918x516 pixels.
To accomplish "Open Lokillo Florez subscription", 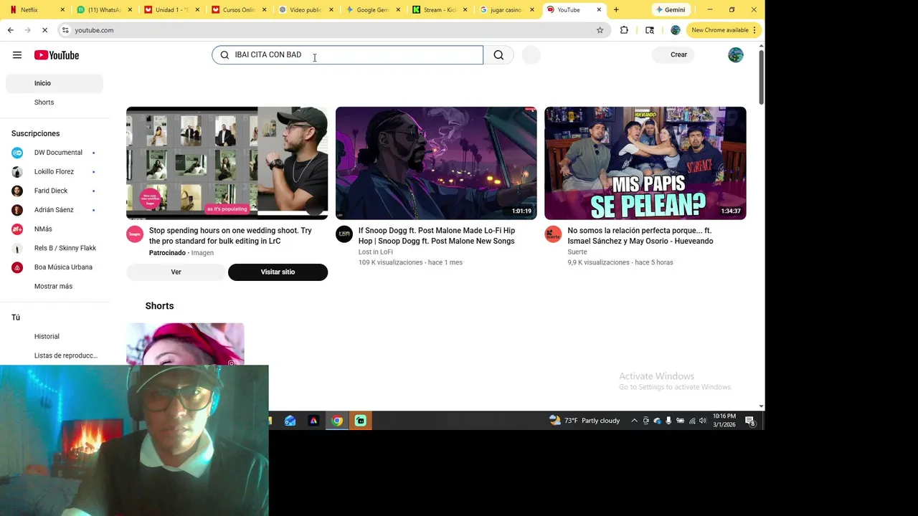I will click(55, 172).
